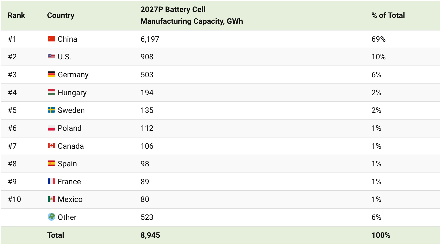Screen dimensions: 442x245
Task: Click the Canada flag icon
Action: [51, 146]
